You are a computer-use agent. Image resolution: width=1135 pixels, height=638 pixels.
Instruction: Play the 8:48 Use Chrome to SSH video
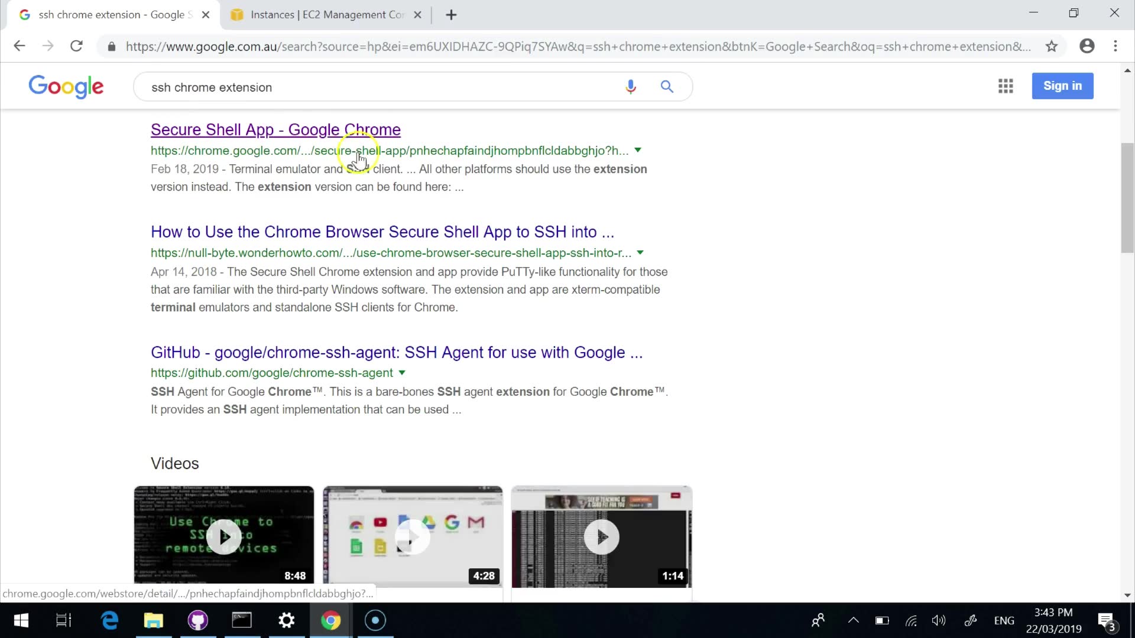[224, 536]
